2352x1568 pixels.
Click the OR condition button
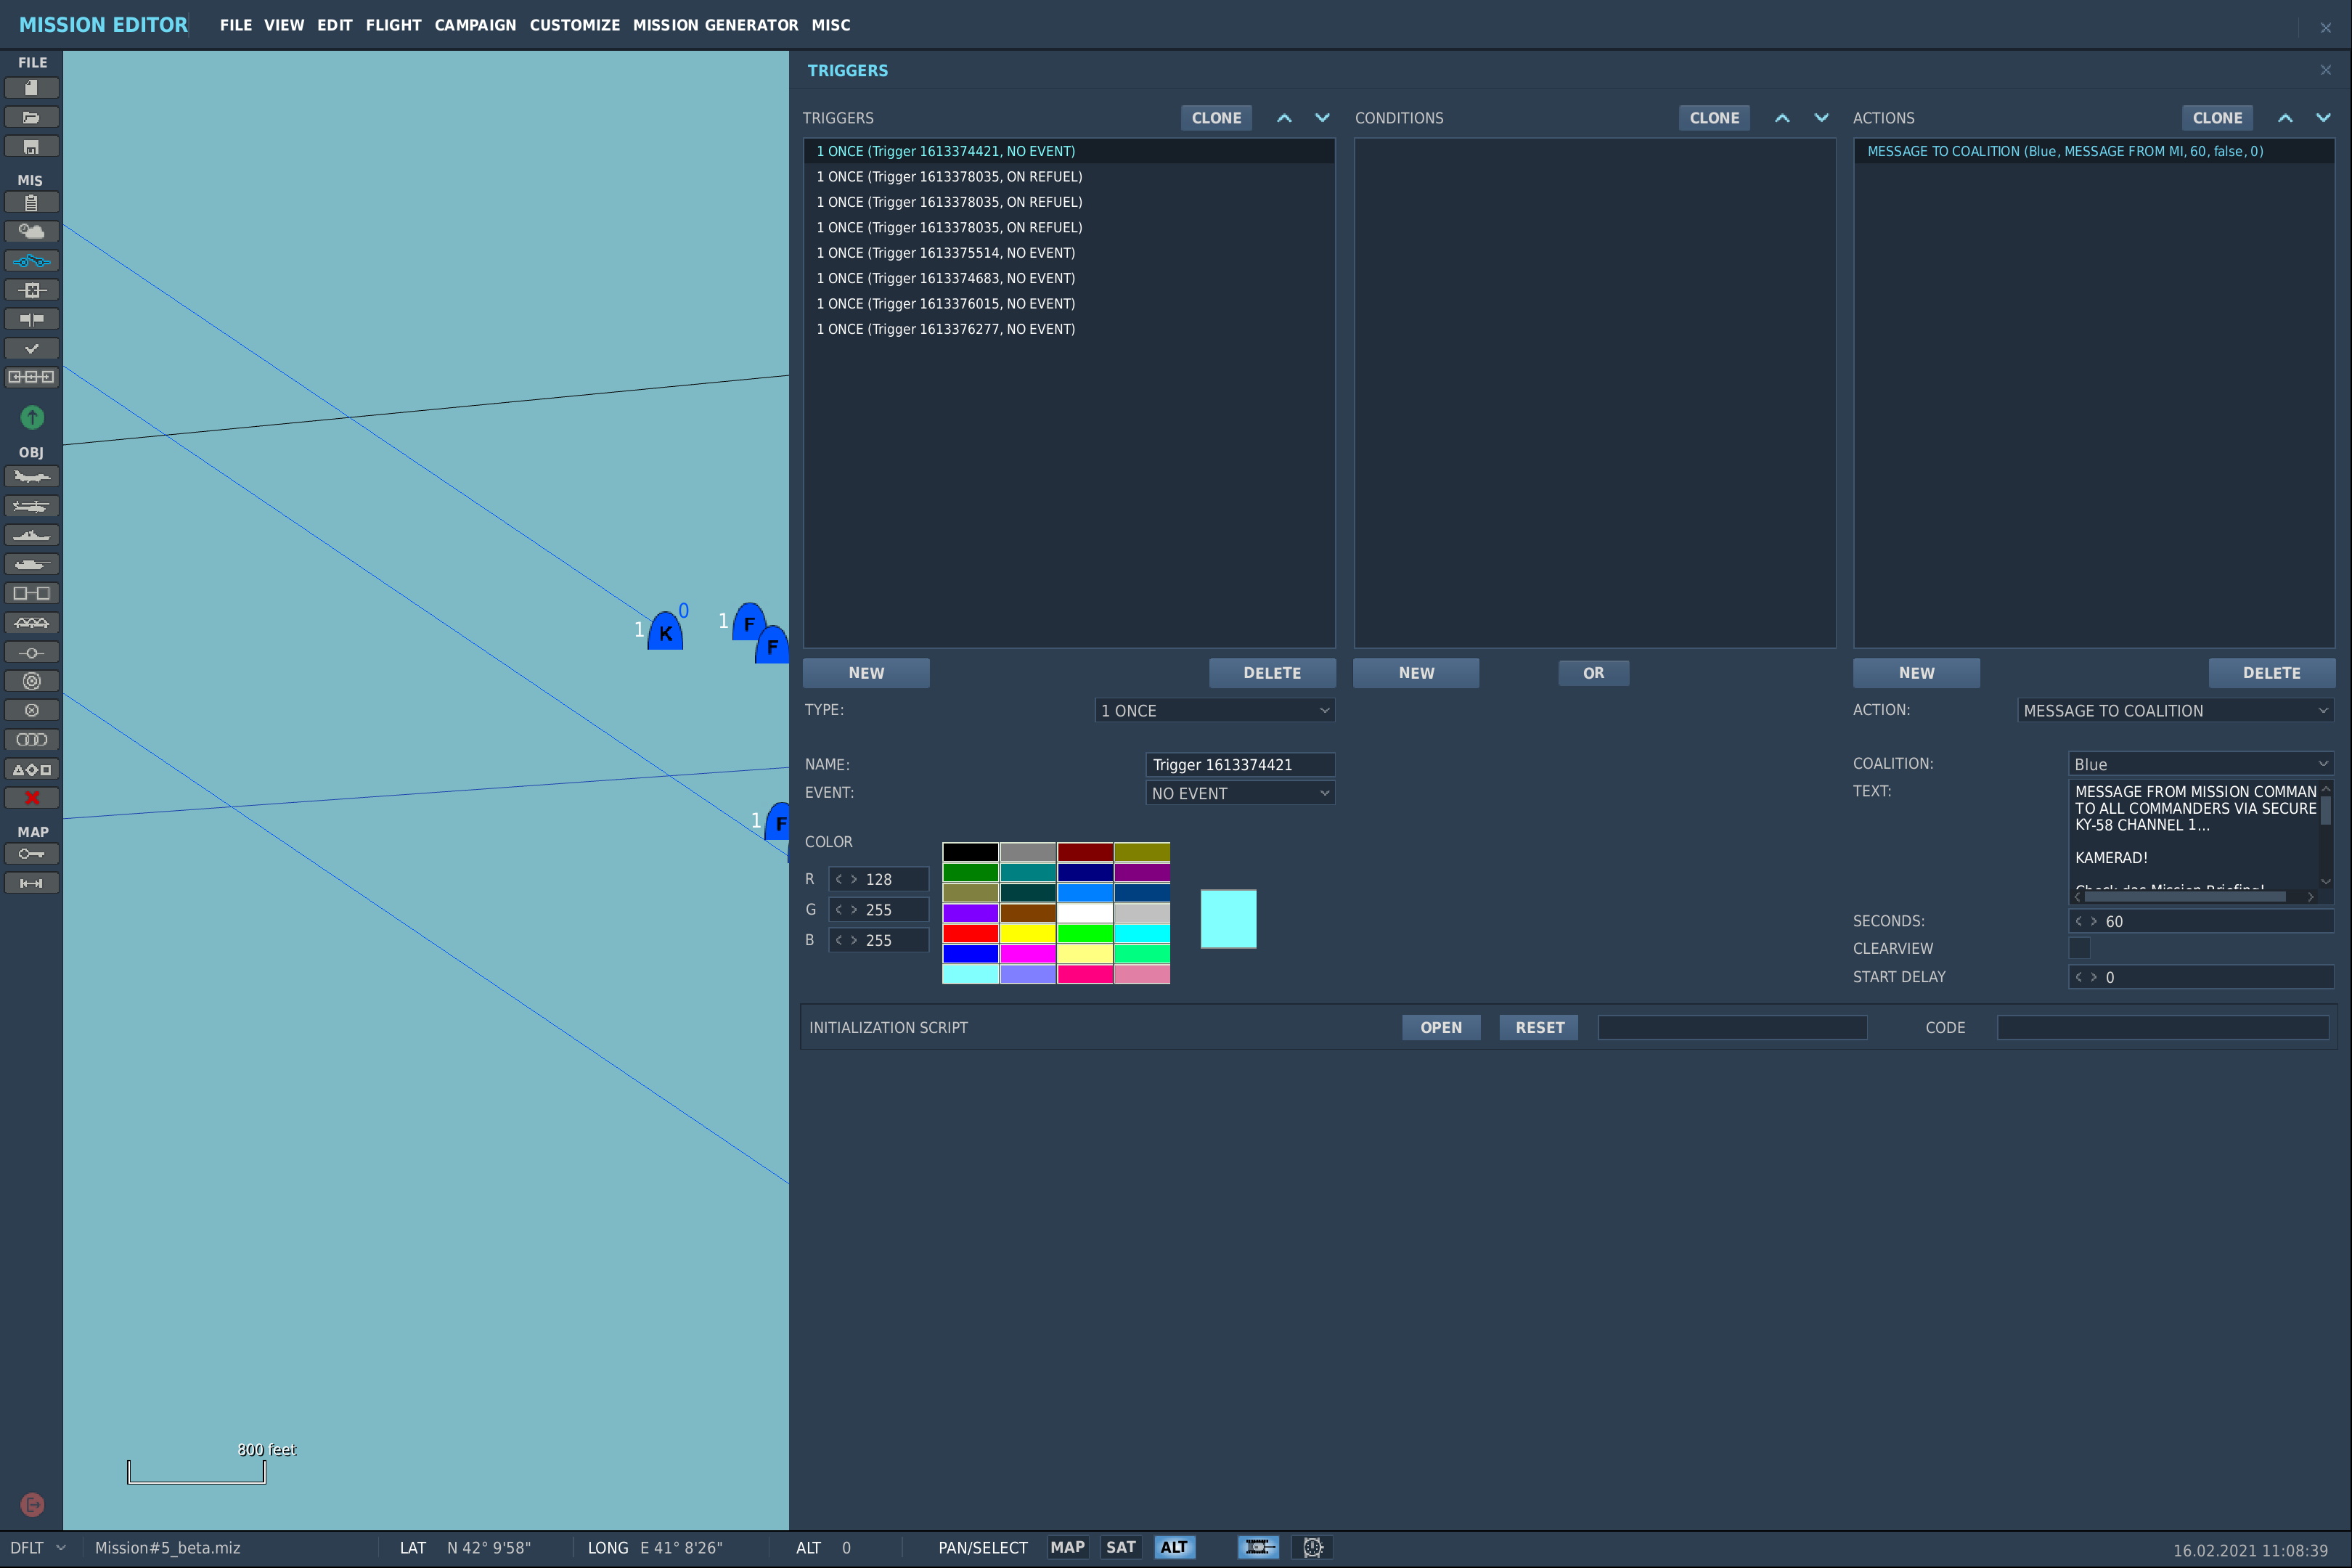pos(1593,673)
